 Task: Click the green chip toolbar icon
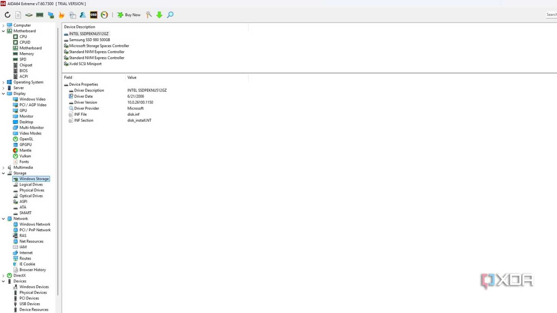pos(29,15)
